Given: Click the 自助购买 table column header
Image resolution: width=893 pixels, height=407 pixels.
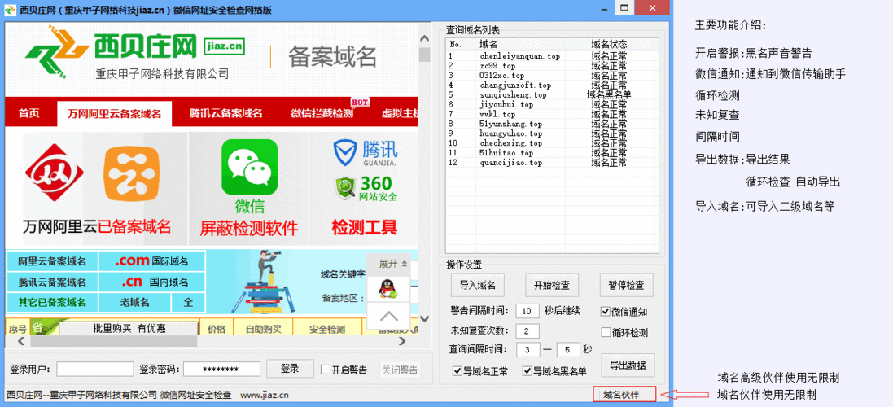Looking at the screenshot, I should click(263, 328).
